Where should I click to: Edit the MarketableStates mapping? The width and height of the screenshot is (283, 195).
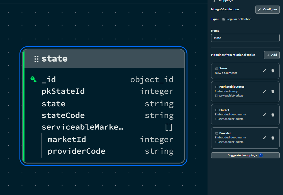point(264,92)
